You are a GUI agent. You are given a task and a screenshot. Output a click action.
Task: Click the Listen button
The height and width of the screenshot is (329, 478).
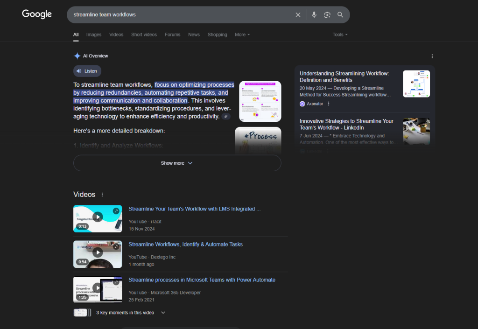(87, 71)
